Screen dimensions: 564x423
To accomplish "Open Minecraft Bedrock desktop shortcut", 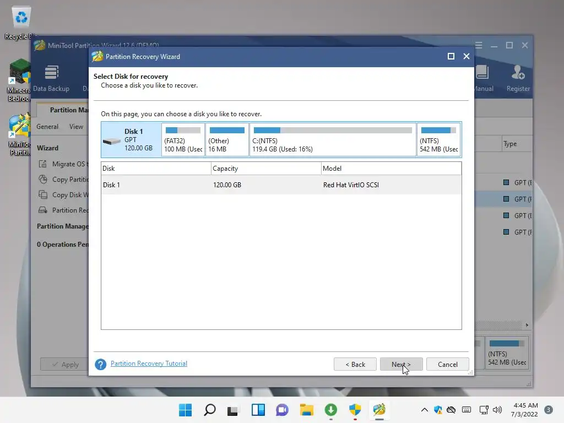I will (20, 80).
